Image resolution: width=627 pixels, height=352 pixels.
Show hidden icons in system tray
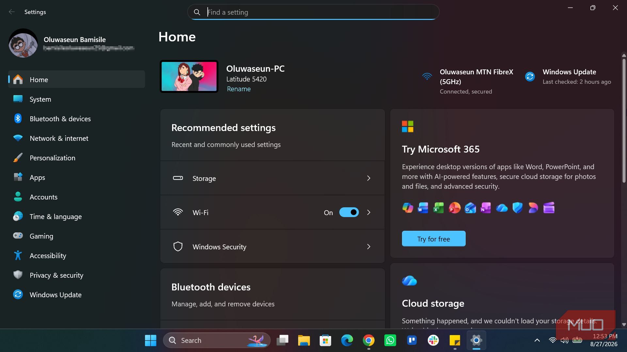click(x=537, y=340)
